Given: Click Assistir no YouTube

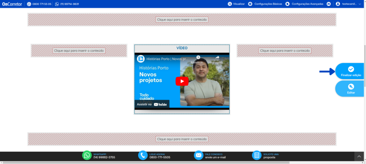Looking at the screenshot, I should tap(152, 104).
